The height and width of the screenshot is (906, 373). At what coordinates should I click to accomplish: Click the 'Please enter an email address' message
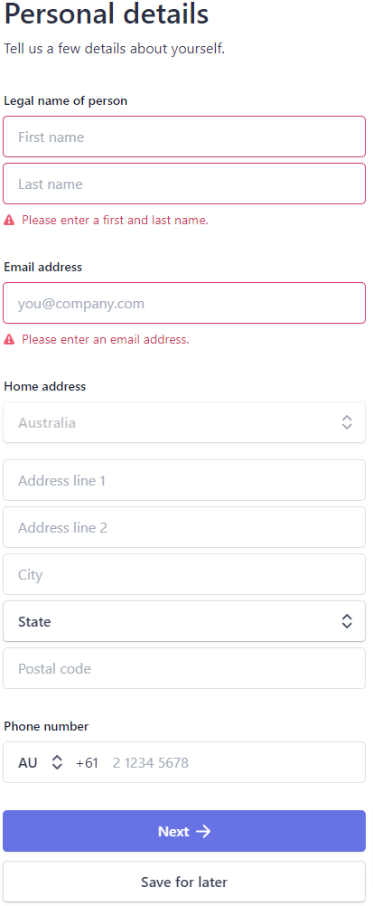[x=106, y=340]
